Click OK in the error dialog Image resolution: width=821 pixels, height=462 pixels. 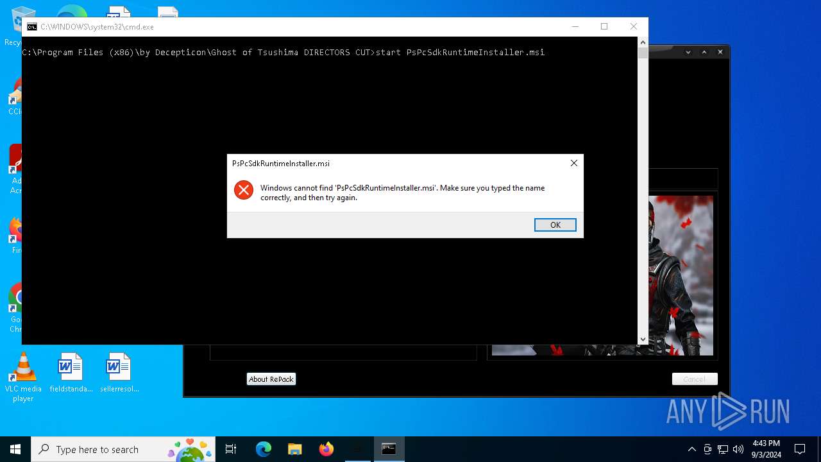coord(555,225)
